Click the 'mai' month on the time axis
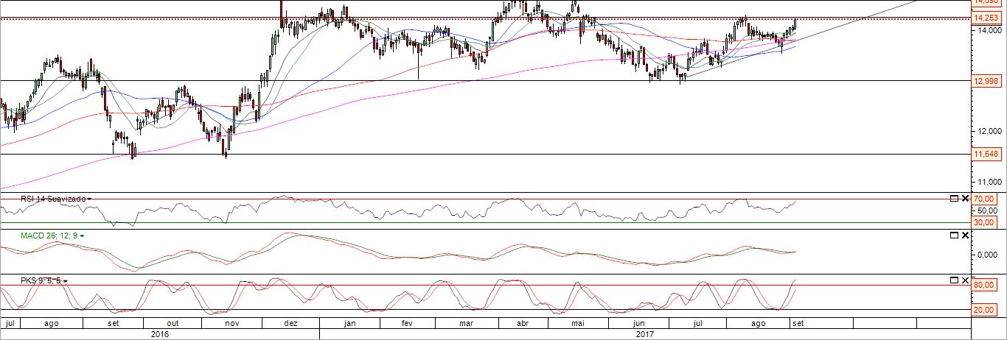This screenshot has height=340, width=1007. [578, 323]
